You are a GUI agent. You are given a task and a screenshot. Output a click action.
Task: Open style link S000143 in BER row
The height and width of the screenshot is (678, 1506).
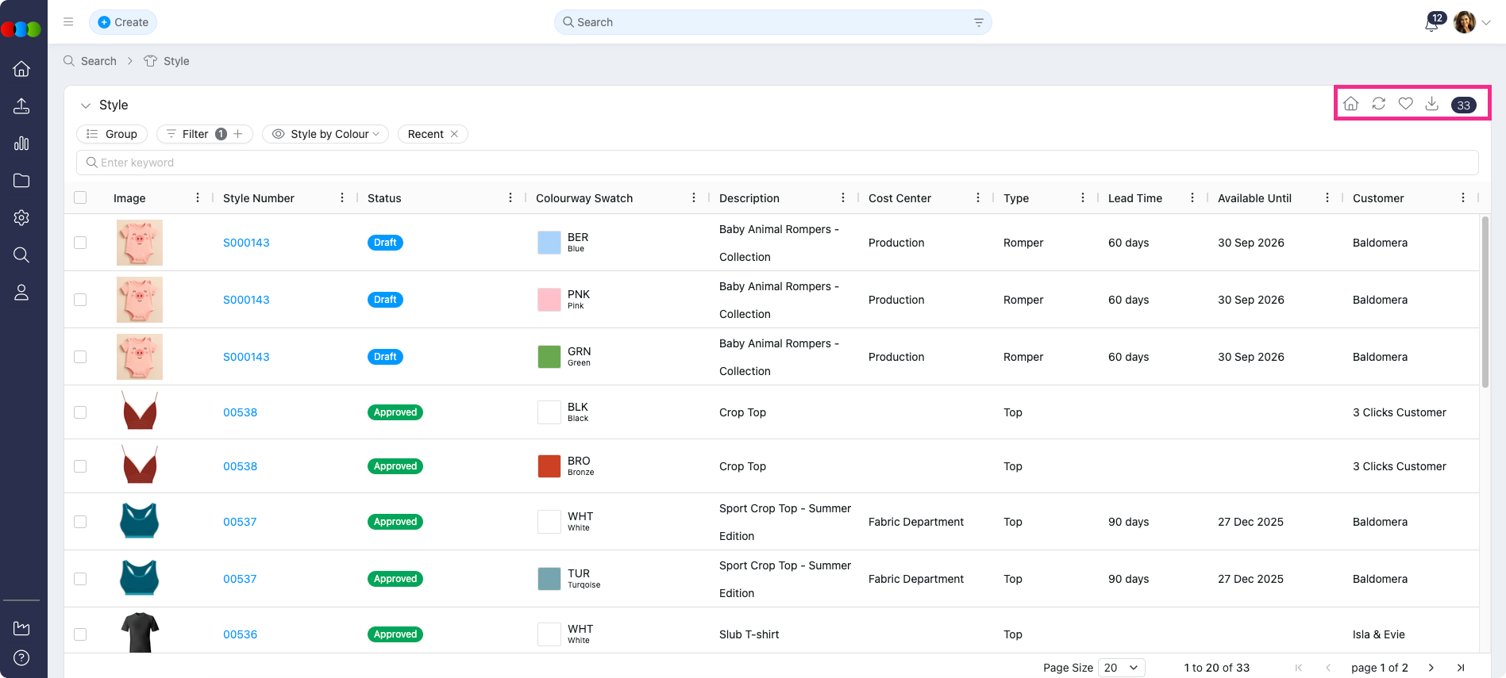[x=246, y=243]
